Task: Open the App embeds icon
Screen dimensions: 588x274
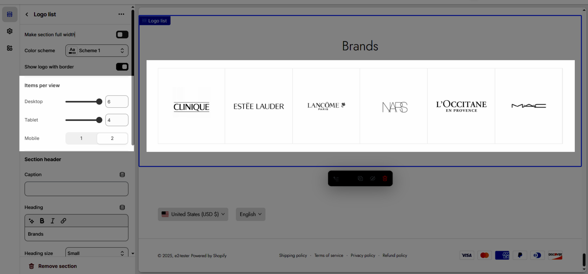Action: [10, 48]
